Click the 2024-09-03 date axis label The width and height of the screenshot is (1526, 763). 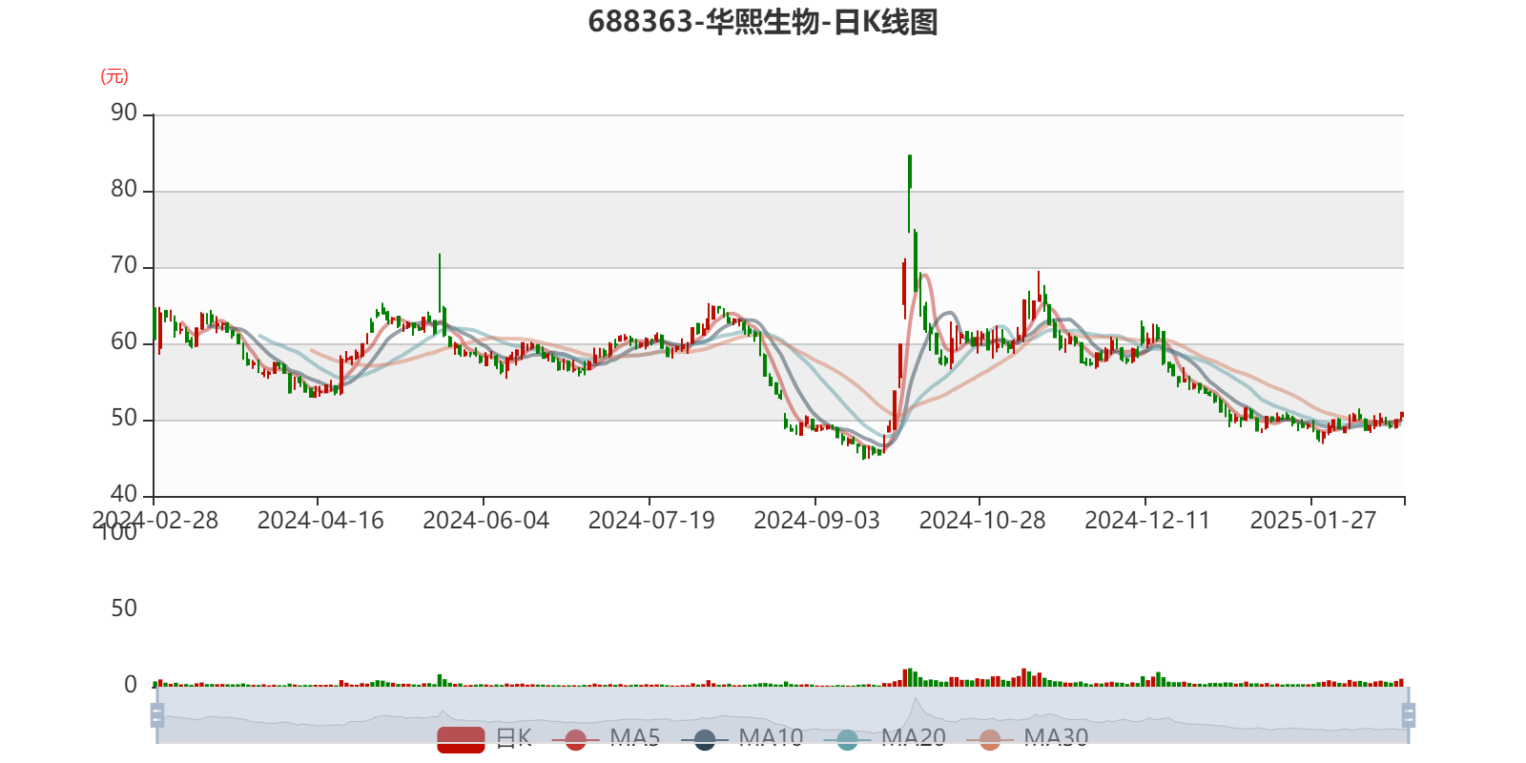[817, 521]
